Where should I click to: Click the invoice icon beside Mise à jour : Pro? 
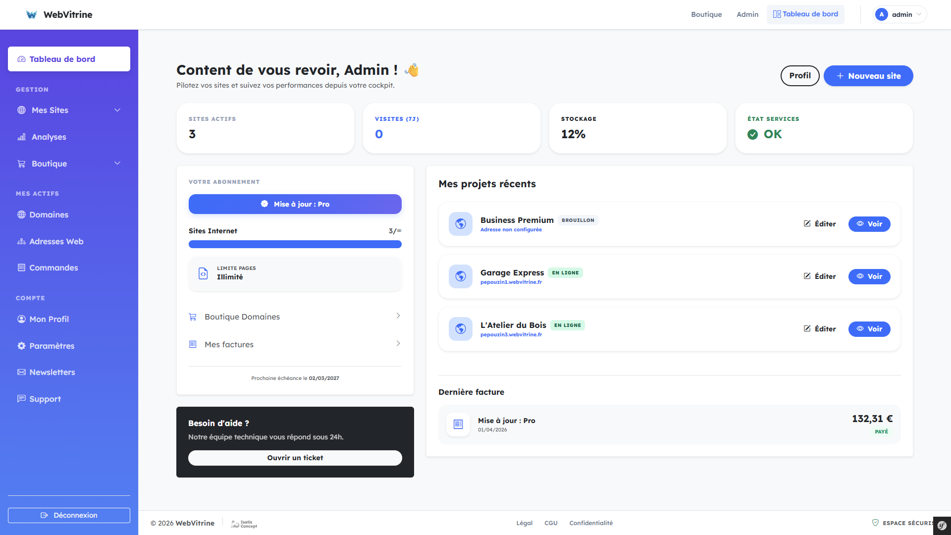click(x=458, y=425)
